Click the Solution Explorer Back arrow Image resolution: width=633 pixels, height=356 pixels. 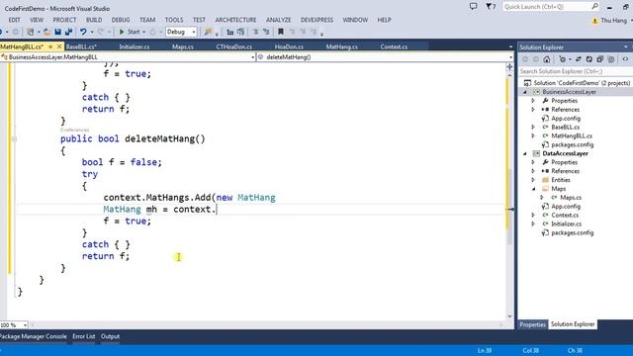click(x=525, y=59)
